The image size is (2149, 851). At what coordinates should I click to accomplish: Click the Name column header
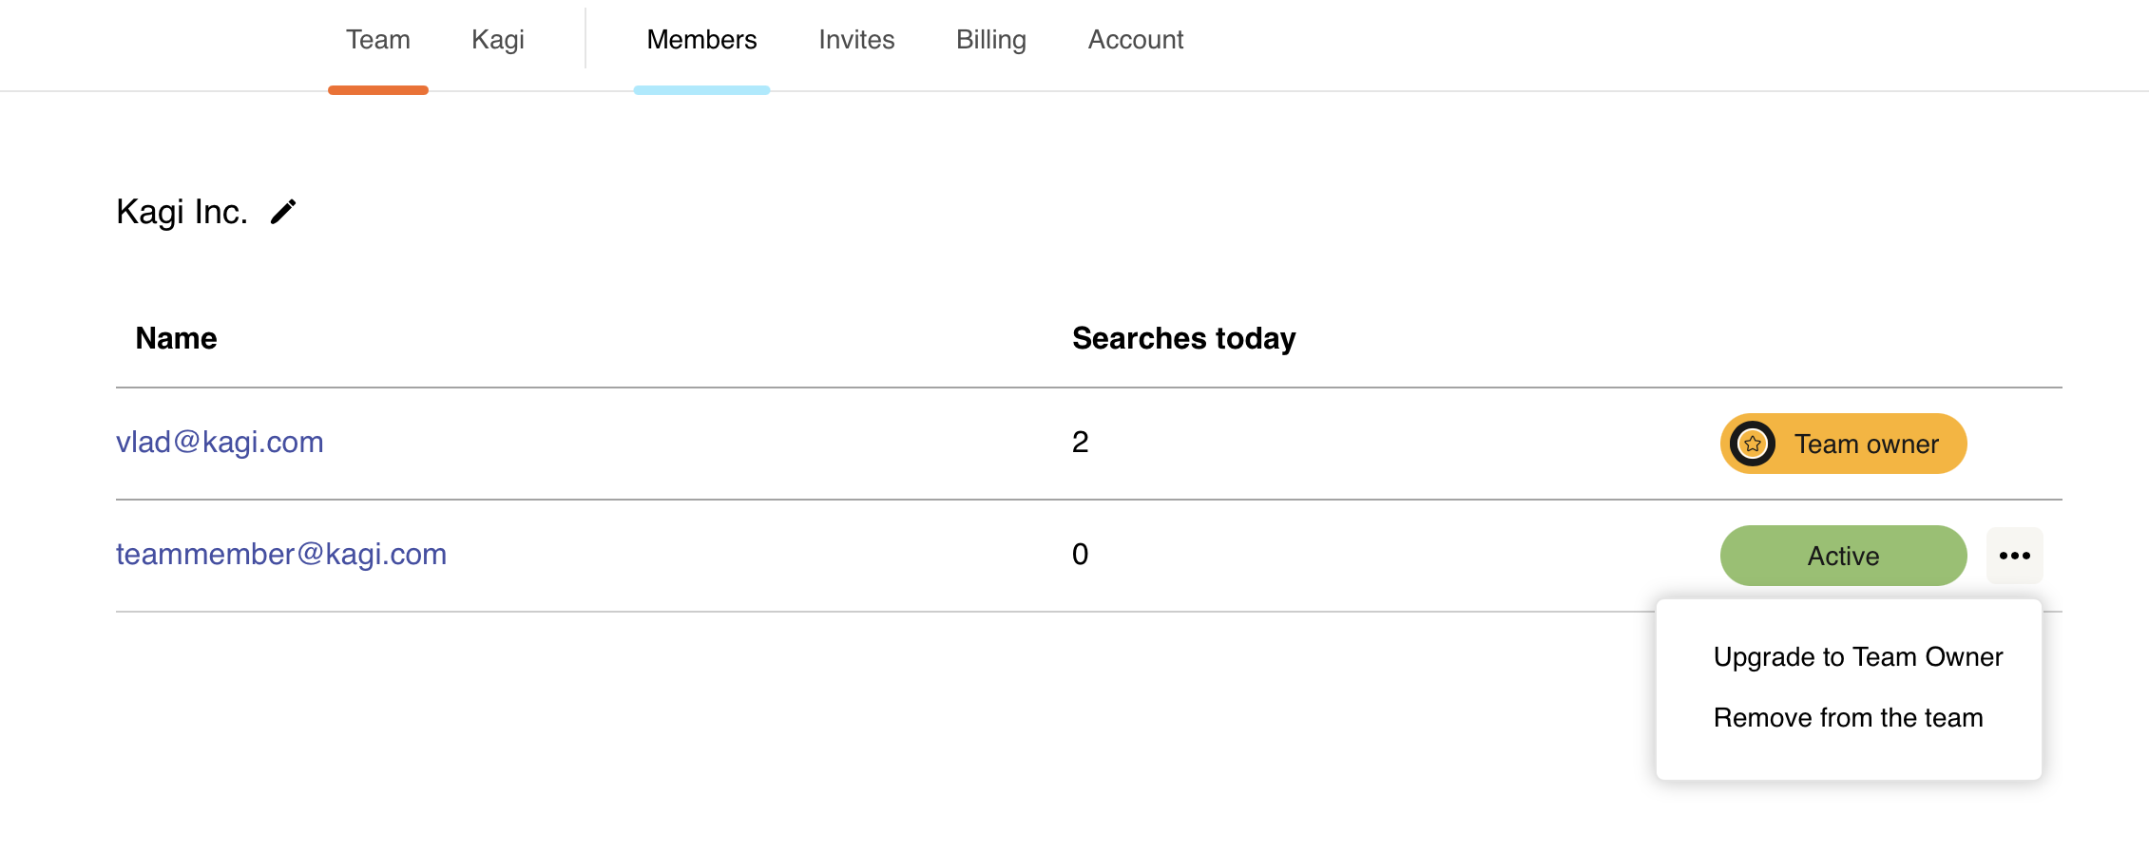[x=176, y=338]
